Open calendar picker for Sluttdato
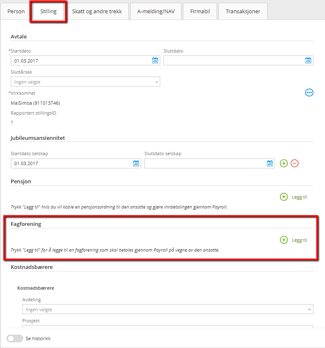The image size is (325, 348). click(308, 60)
